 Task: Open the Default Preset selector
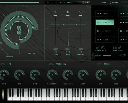click(66, 3)
